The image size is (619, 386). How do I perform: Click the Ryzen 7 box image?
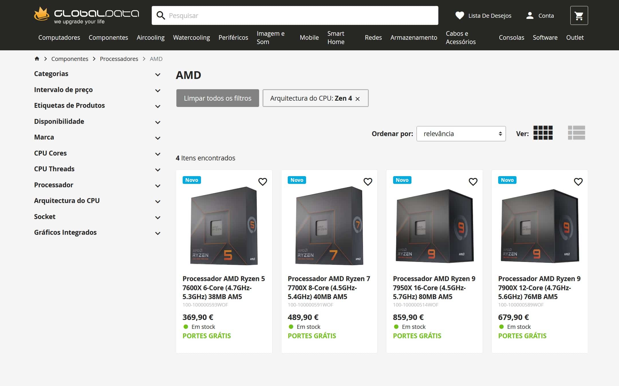[329, 226]
